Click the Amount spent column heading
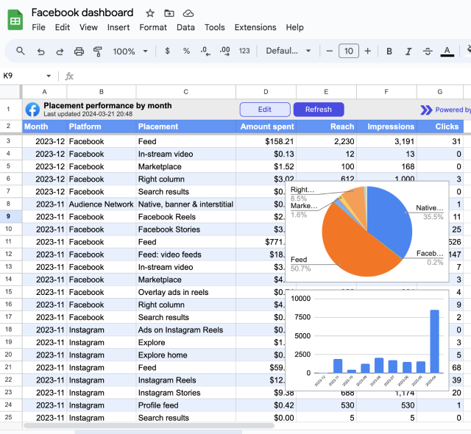 267,127
